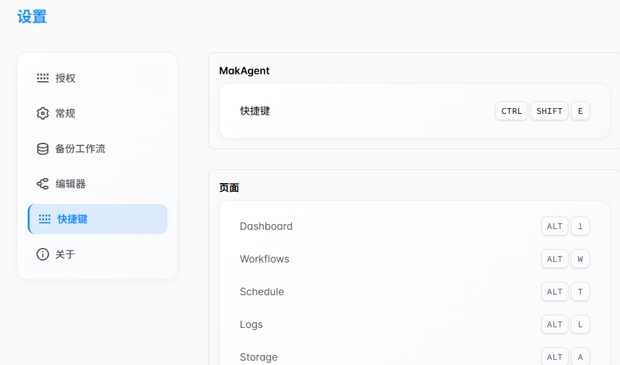Click the keyboard icon in the highlighted 快捷键 tab

click(x=45, y=219)
